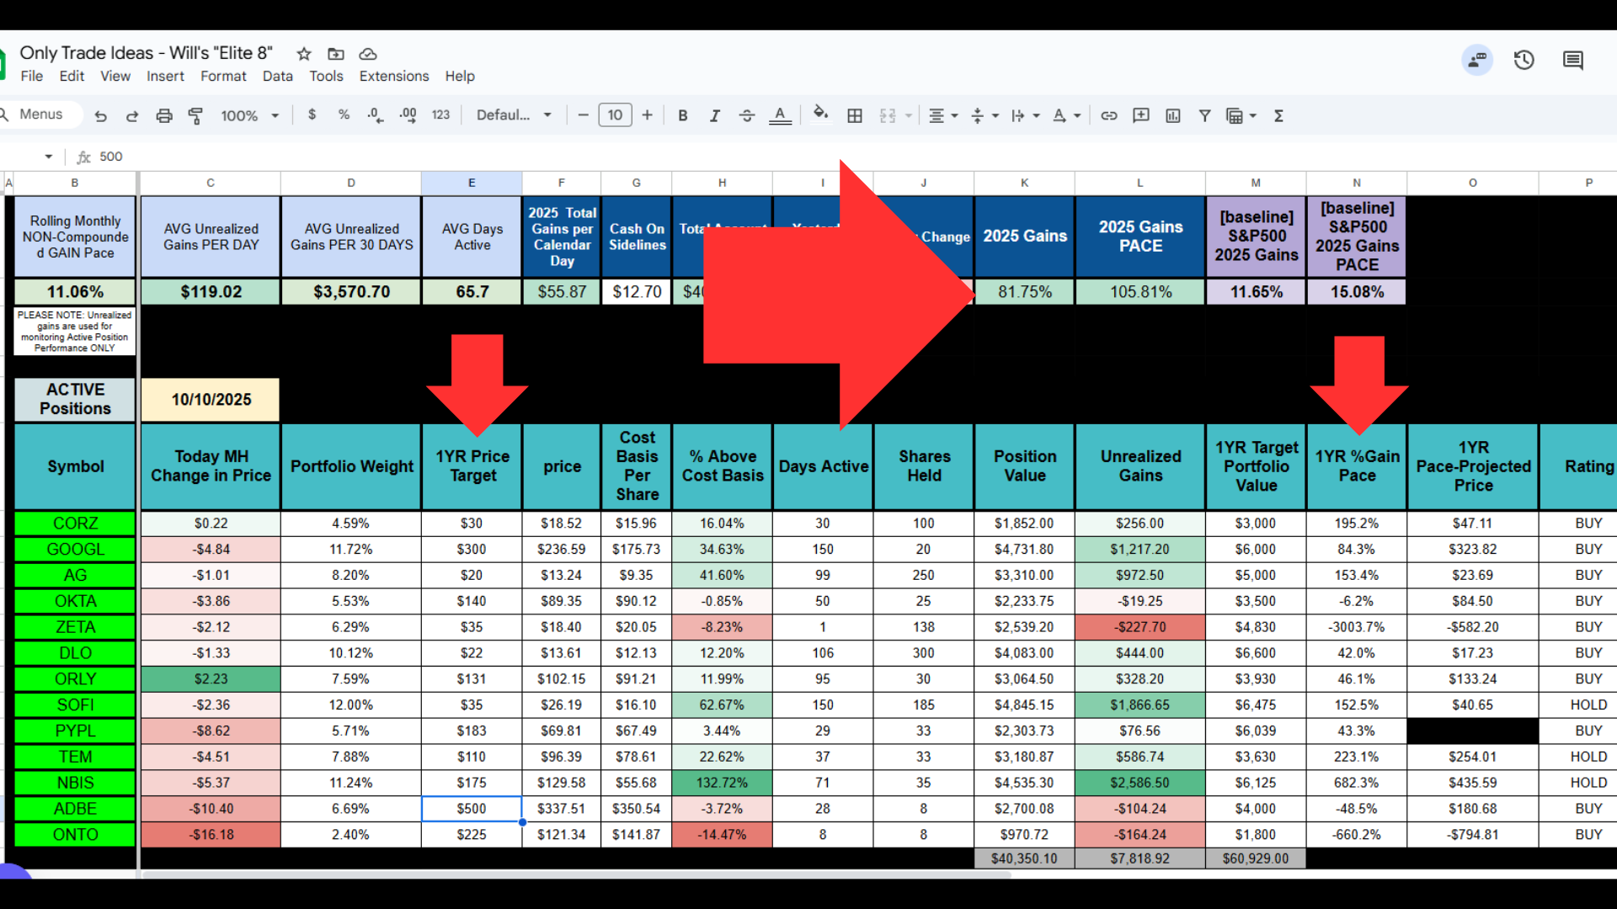Click the functions sigma icon
Screen dimensions: 1617x909
pyautogui.click(x=1278, y=116)
